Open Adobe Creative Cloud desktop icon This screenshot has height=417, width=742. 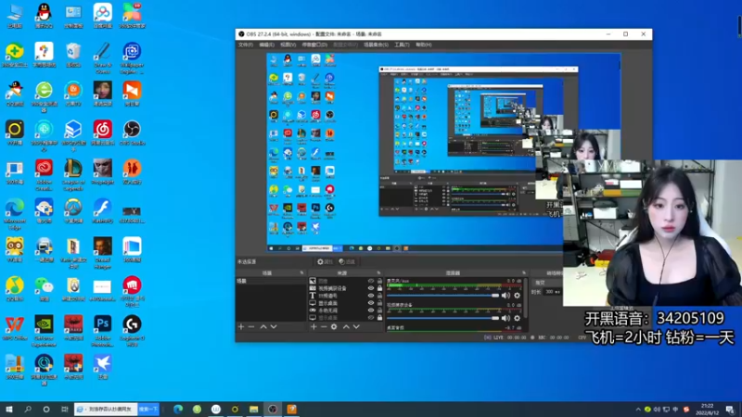(44, 174)
